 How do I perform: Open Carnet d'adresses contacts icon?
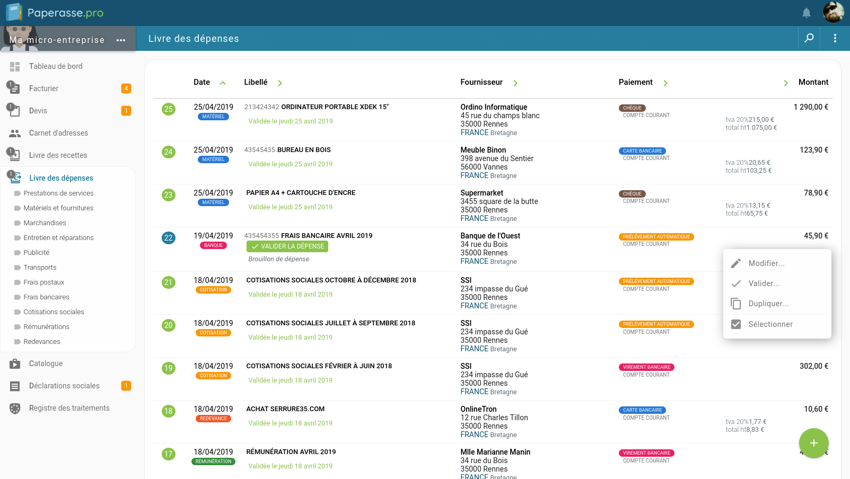coord(15,134)
